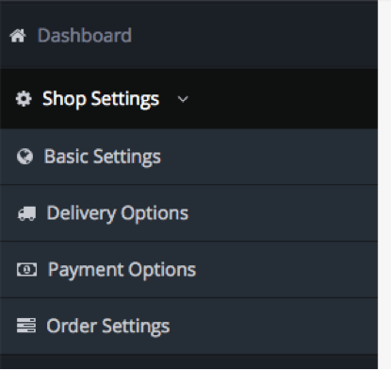
Task: Click the Dashboard home icon
Action: (x=18, y=36)
